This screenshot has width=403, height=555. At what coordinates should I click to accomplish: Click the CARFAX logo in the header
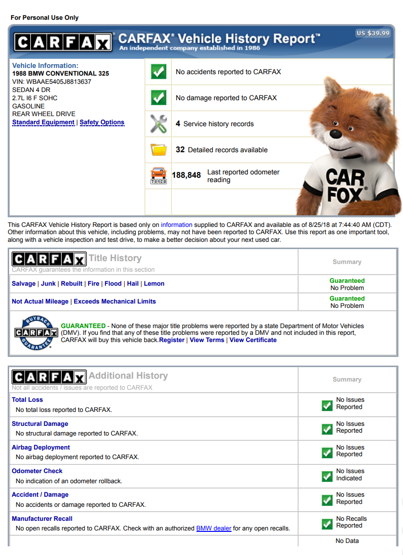[63, 42]
